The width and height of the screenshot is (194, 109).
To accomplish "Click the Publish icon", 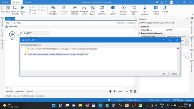I will click(165, 8).
